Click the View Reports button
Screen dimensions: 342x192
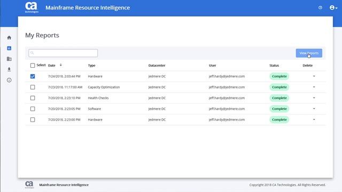(x=309, y=53)
